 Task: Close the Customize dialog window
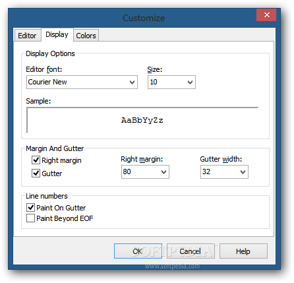coord(266,15)
